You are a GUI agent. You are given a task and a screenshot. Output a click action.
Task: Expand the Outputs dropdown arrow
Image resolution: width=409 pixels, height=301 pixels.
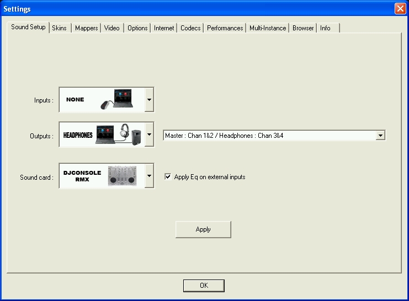point(149,135)
